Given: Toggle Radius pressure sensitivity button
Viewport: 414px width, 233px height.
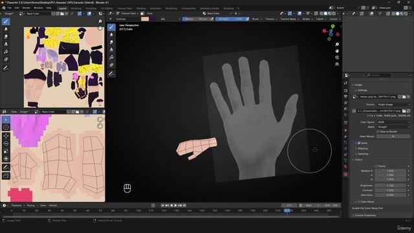Looking at the screenshot, I should point(212,19).
